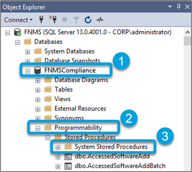Select the FNMS SQL Server 13.0.4001.0 row
Viewport: 192px width, 172px height.
(x=98, y=32)
